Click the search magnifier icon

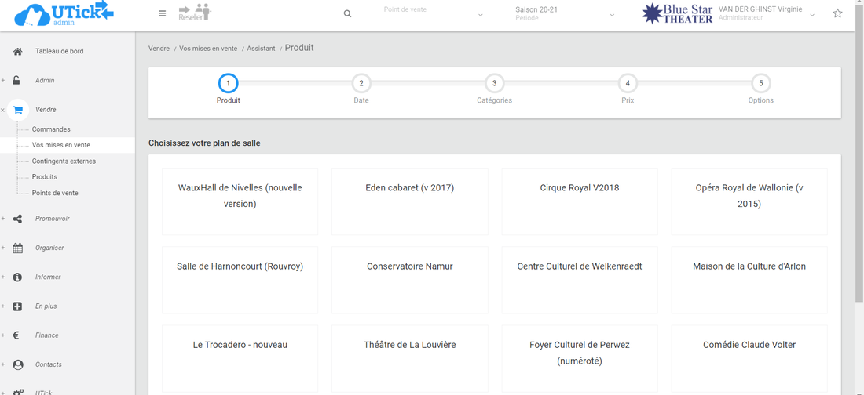pos(347,13)
